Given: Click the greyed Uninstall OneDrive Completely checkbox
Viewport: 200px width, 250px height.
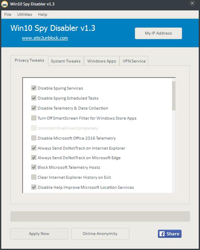Looking at the screenshot, I should 34,128.
